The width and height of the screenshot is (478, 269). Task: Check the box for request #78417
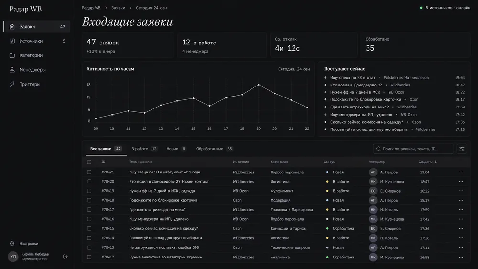(89, 210)
